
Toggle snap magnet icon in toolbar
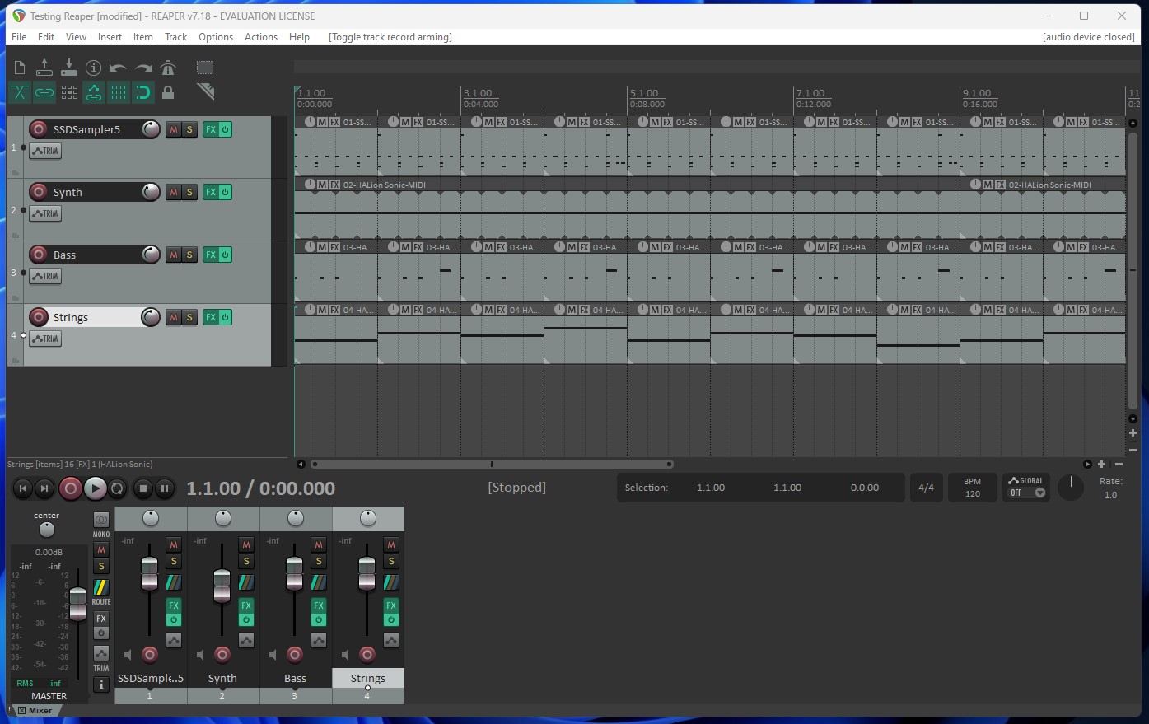143,92
